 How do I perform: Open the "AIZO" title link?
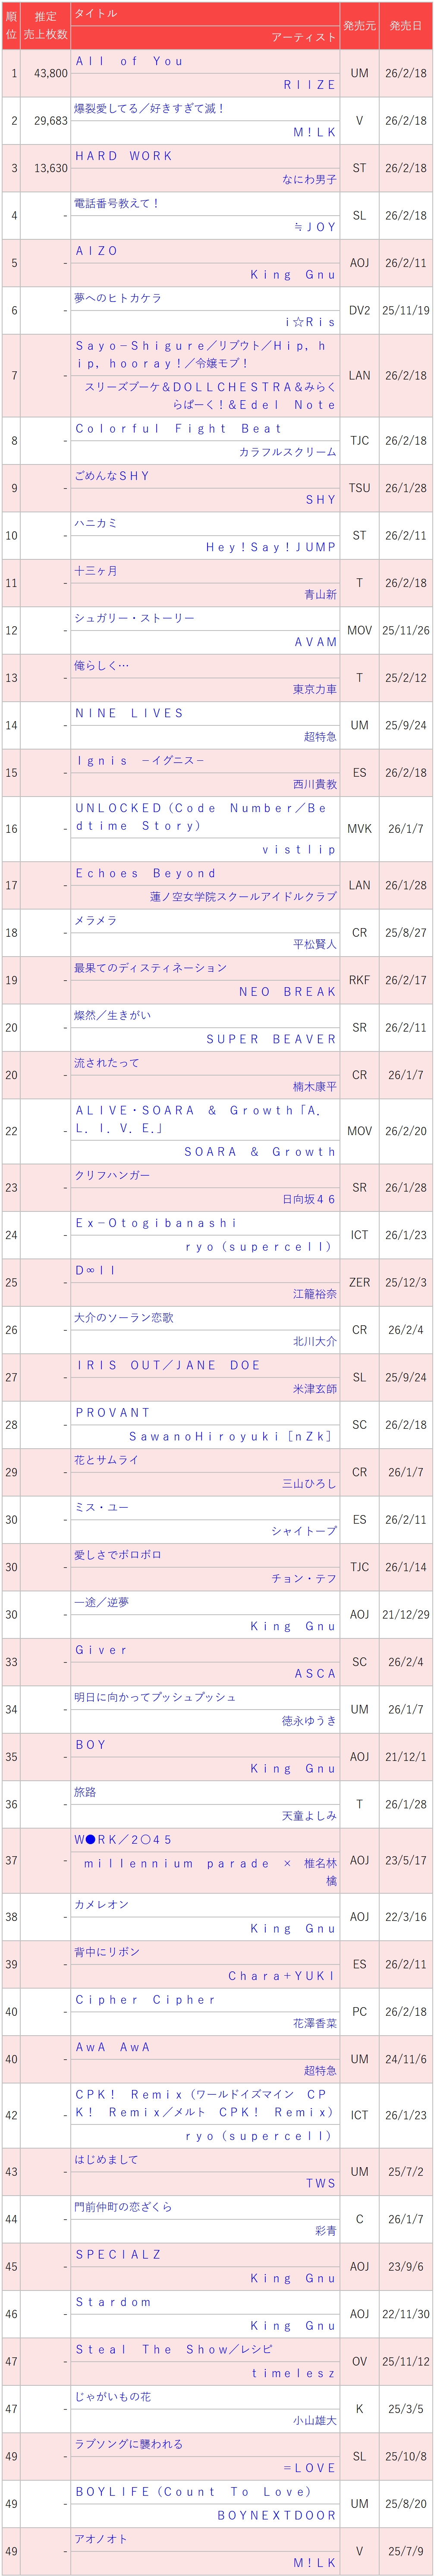pyautogui.click(x=97, y=251)
